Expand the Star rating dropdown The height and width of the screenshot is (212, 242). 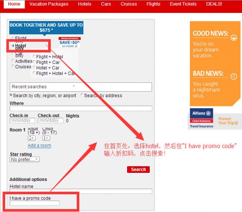coord(25,160)
